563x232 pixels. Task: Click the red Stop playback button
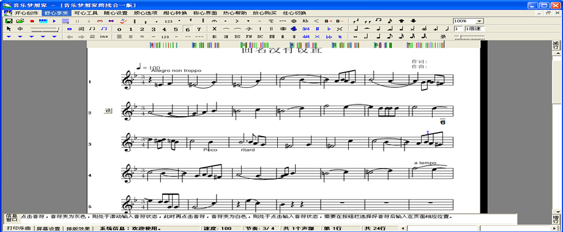click(32, 21)
